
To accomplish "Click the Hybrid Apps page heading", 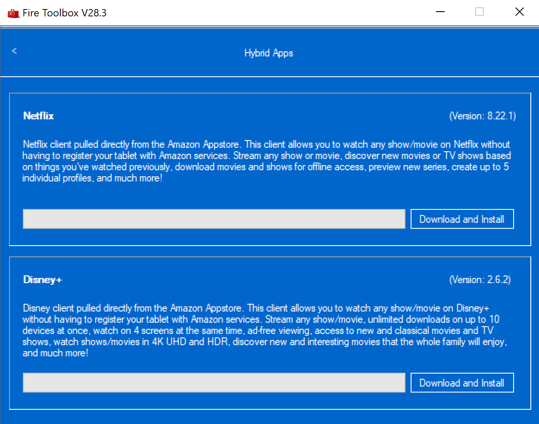I will 269,53.
